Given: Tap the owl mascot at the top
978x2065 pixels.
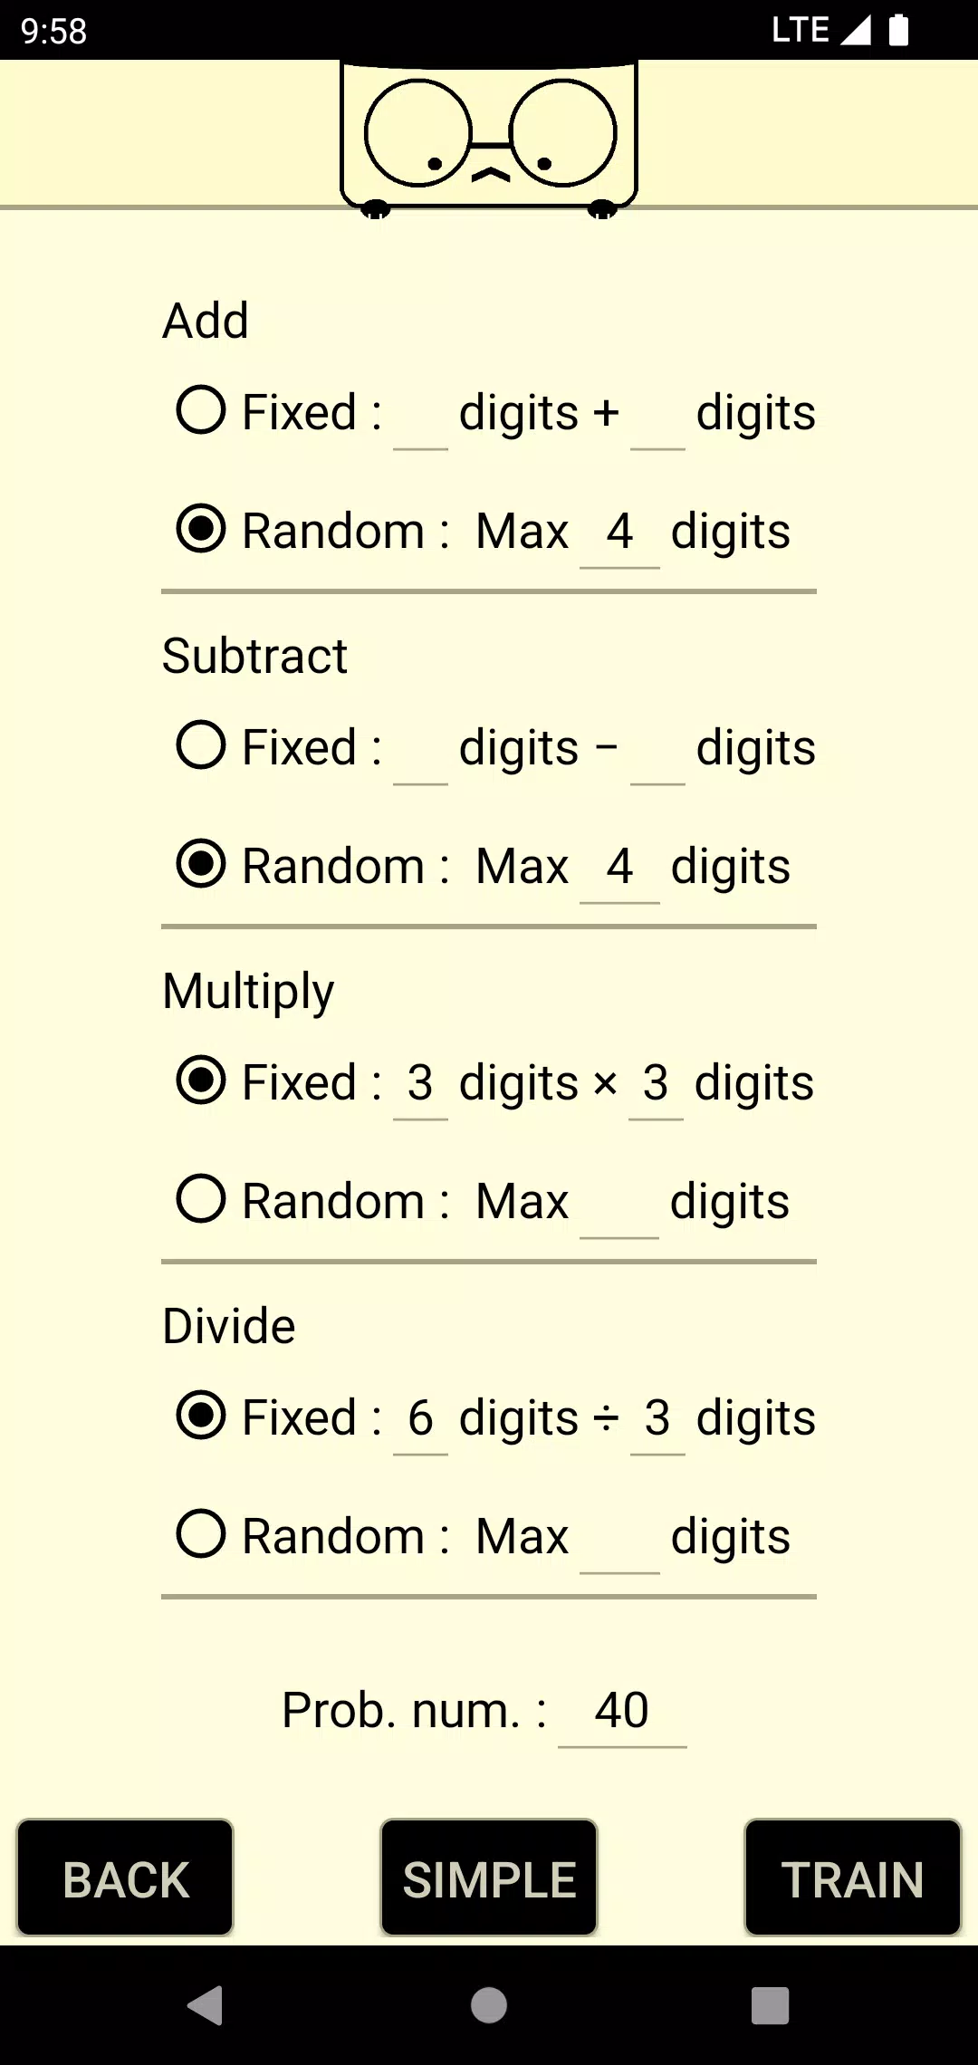Looking at the screenshot, I should point(489,136).
